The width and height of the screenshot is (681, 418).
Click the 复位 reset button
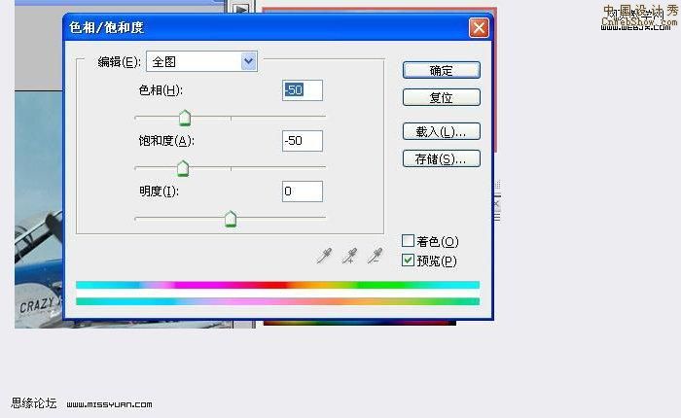coord(442,97)
